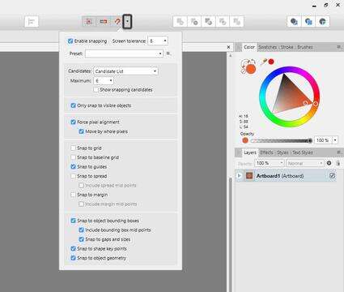Expand the Artboard1 layer
Image resolution: width=344 pixels, height=292 pixels.
pos(240,176)
